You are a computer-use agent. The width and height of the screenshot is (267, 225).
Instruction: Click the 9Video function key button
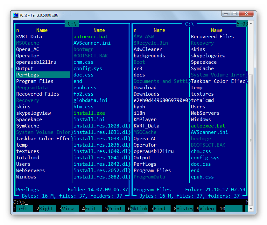point(207,209)
